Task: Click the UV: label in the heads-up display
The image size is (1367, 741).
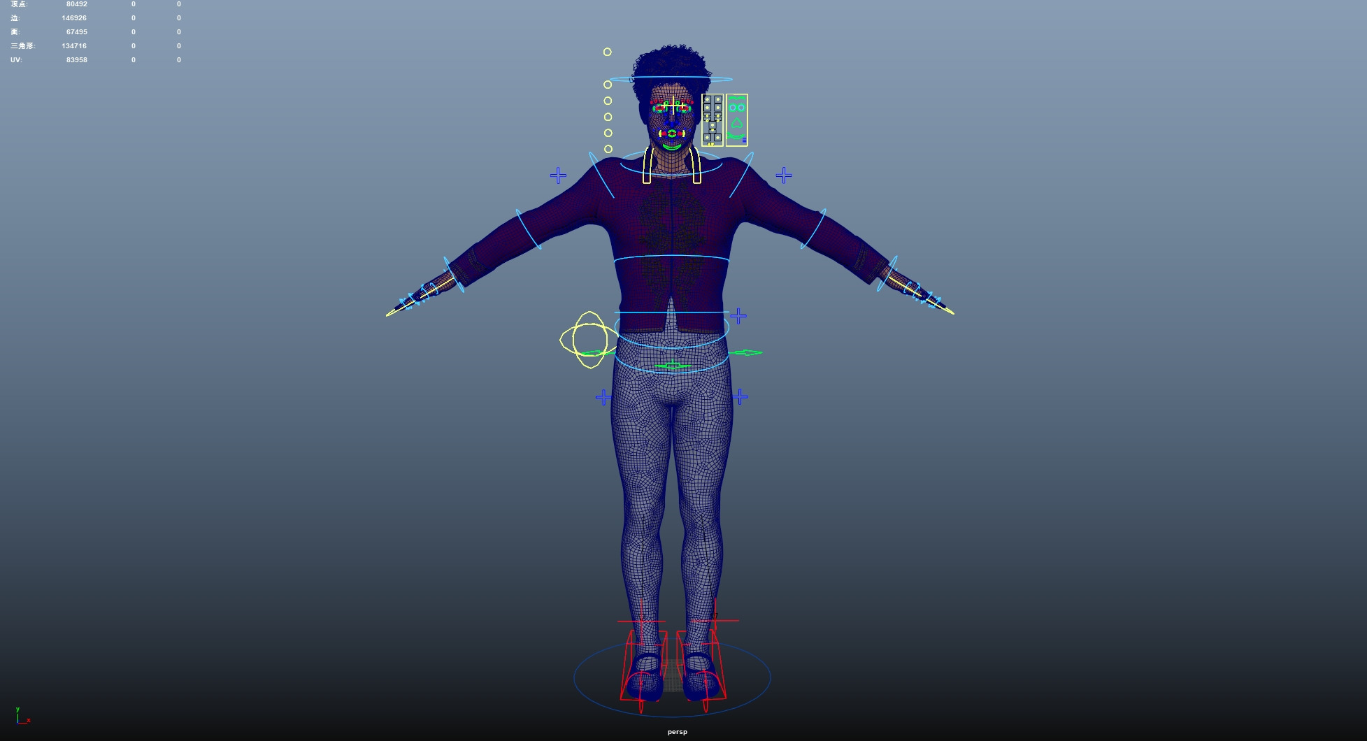Action: click(x=16, y=60)
